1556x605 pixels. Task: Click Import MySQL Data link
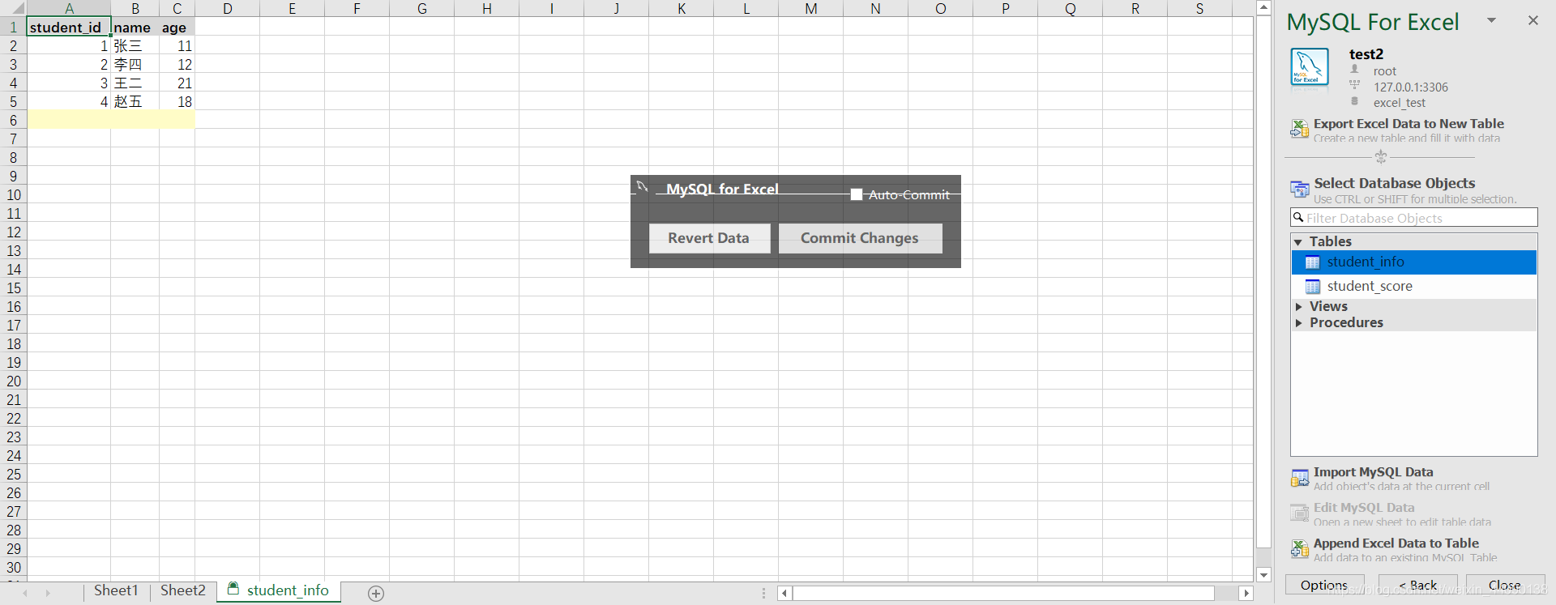[x=1374, y=472]
